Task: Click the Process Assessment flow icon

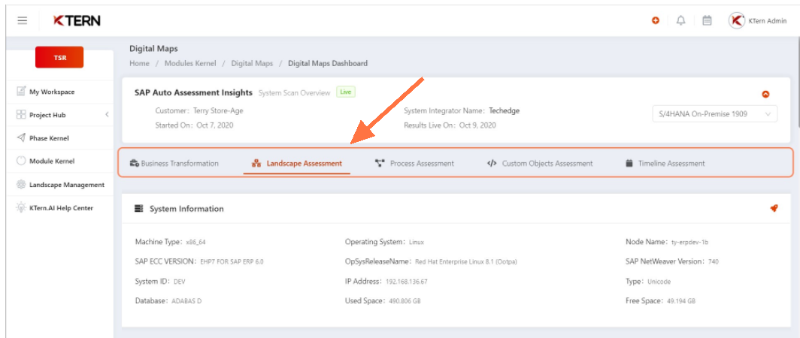Action: [x=380, y=163]
